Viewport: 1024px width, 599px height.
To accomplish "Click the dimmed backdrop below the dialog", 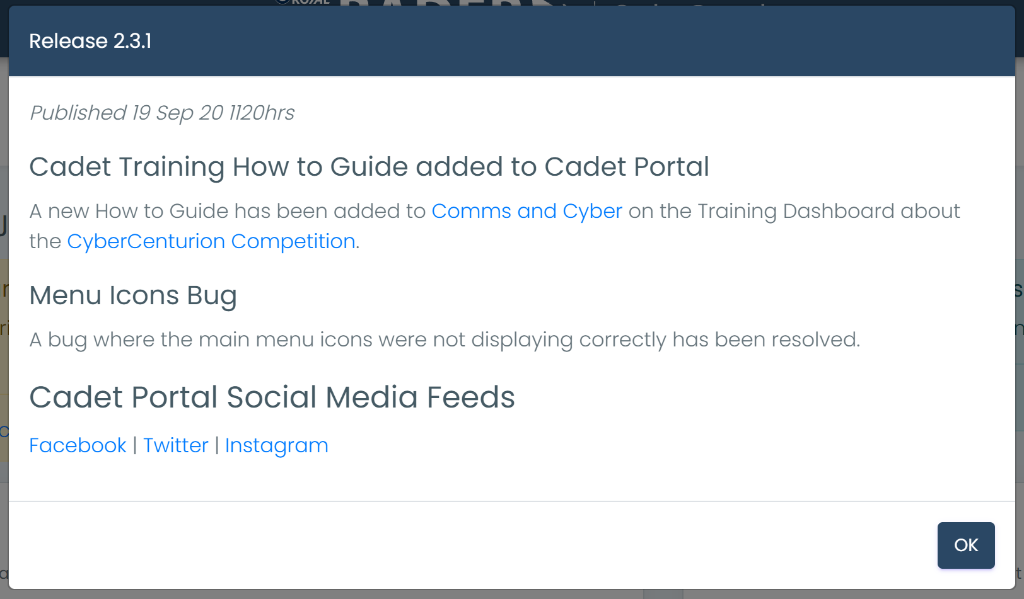I will click(x=512, y=594).
